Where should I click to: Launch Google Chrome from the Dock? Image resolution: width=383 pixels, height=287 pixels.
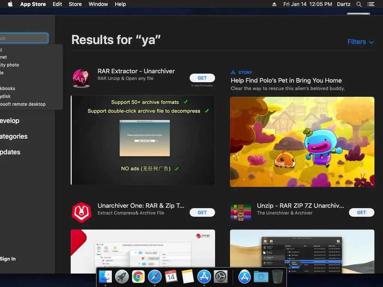[138, 277]
